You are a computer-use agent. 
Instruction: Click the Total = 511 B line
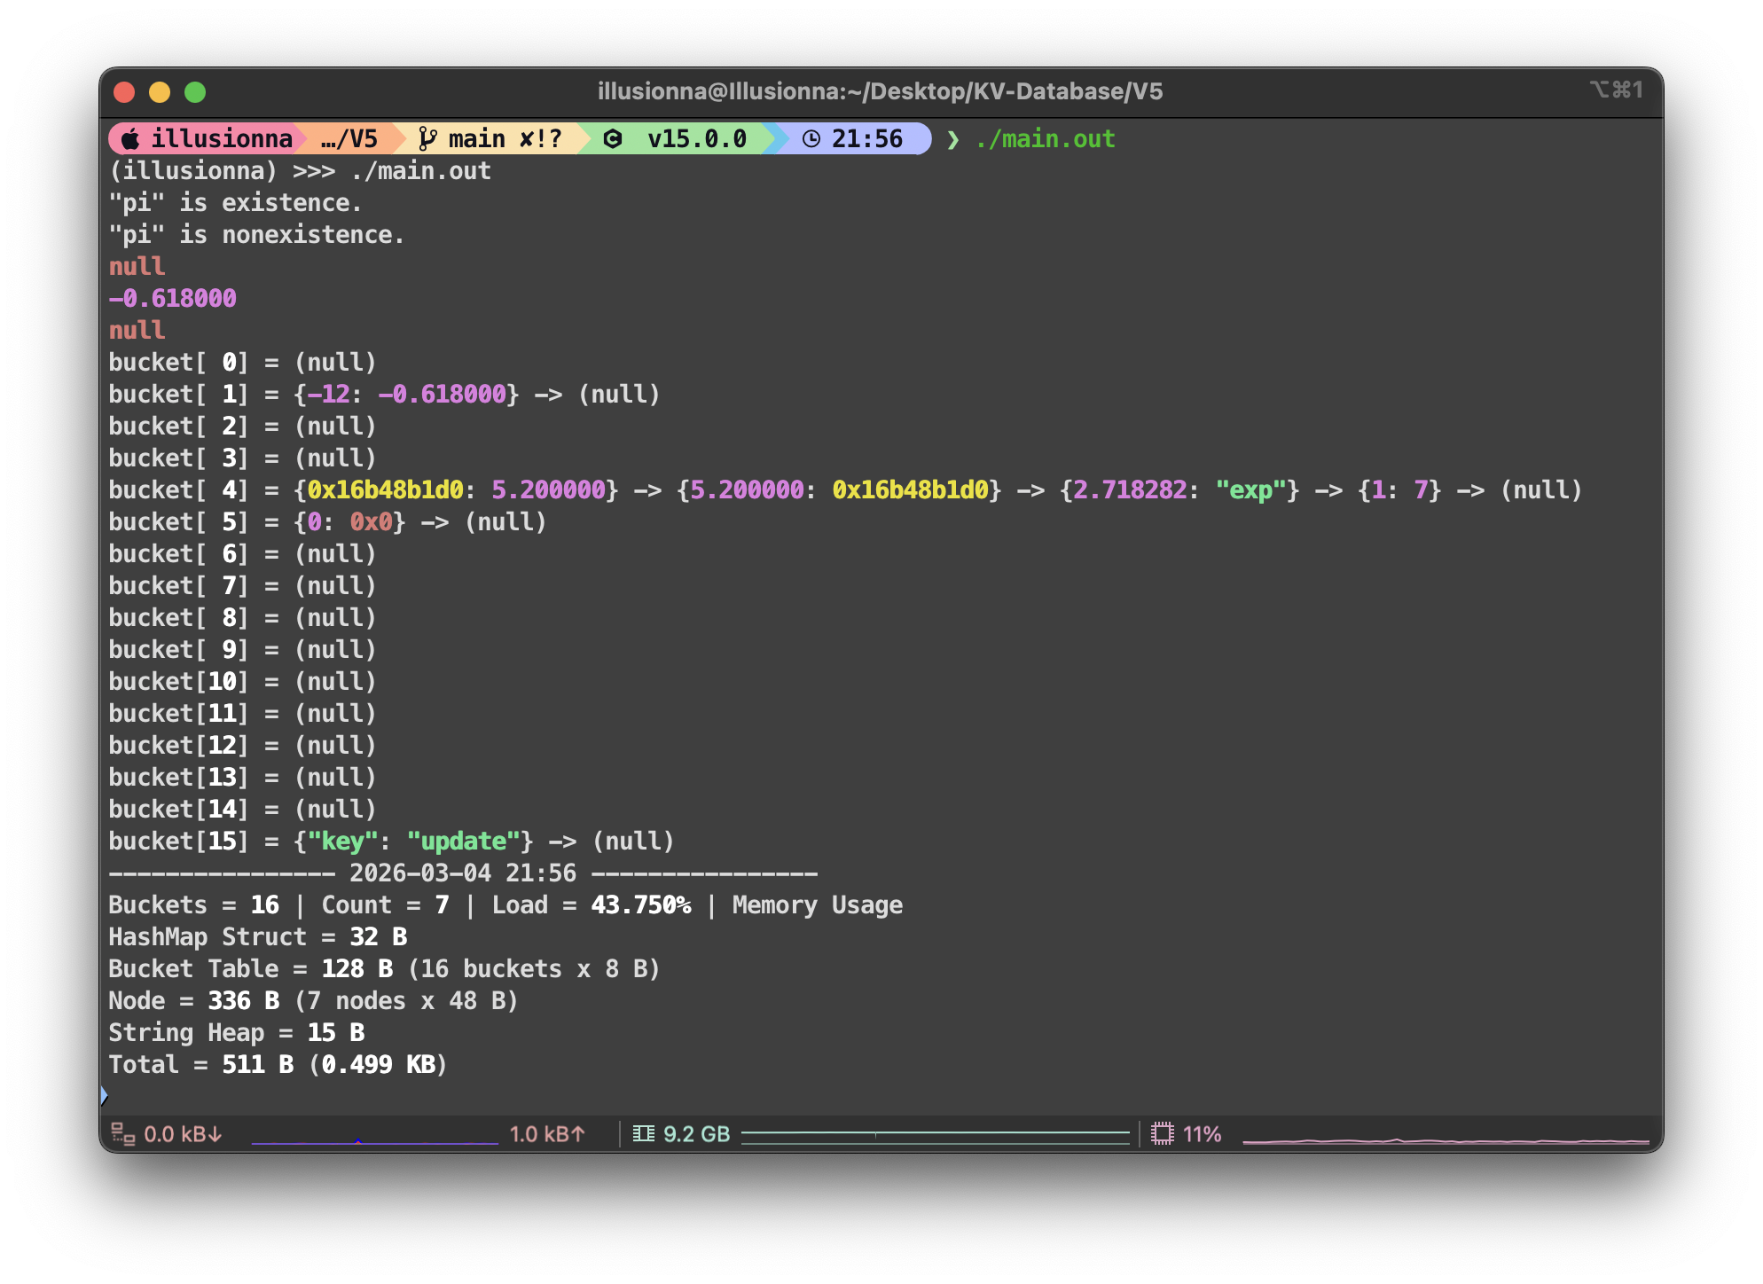(x=278, y=1065)
